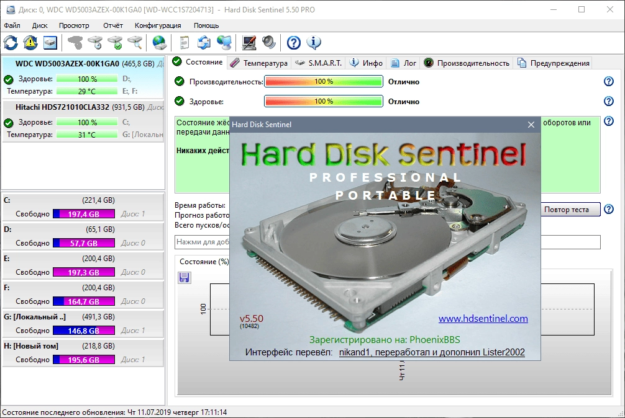Click the status bar last update text
625x418 pixels.
[x=114, y=412]
